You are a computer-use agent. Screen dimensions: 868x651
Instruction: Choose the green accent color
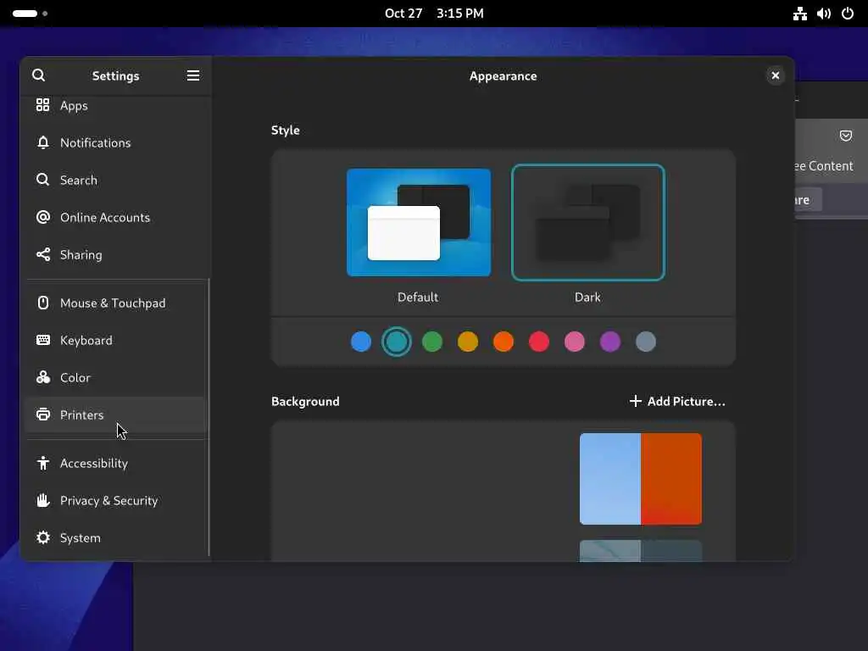[x=432, y=342]
